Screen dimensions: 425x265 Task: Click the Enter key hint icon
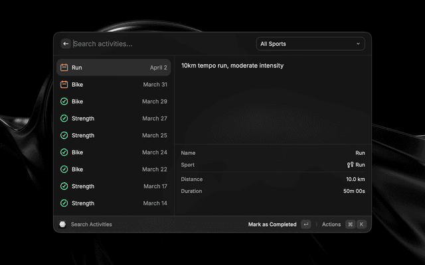point(305,225)
